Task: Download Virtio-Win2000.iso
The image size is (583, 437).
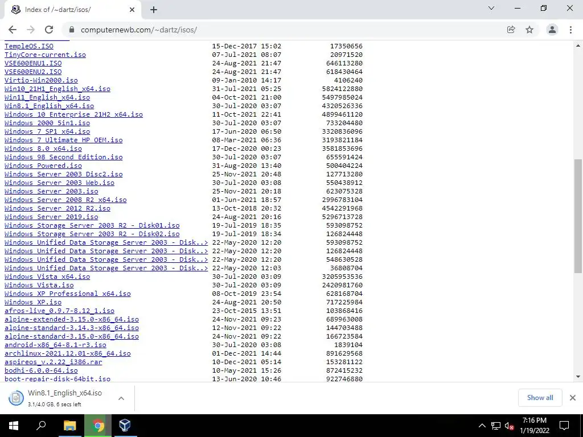Action: tap(41, 80)
